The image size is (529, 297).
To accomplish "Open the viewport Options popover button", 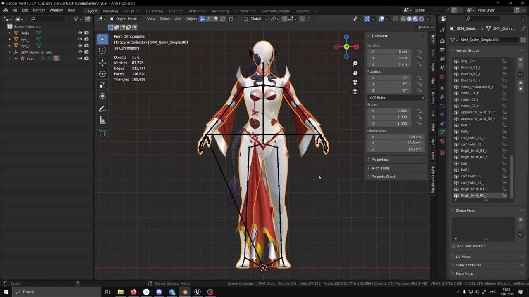I will click(425, 27).
